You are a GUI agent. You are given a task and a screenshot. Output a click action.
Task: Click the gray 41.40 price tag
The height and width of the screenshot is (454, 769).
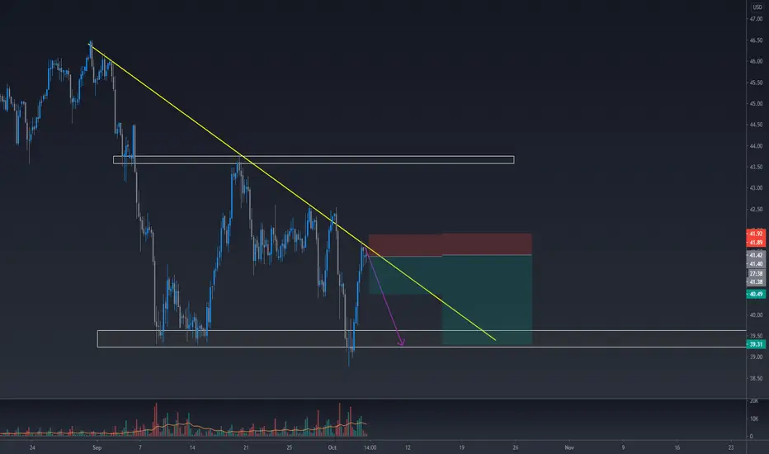[x=756, y=264]
